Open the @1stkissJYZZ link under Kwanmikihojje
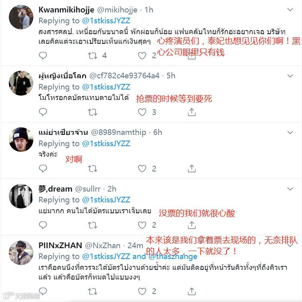The height and width of the screenshot is (302, 302). 106,20
